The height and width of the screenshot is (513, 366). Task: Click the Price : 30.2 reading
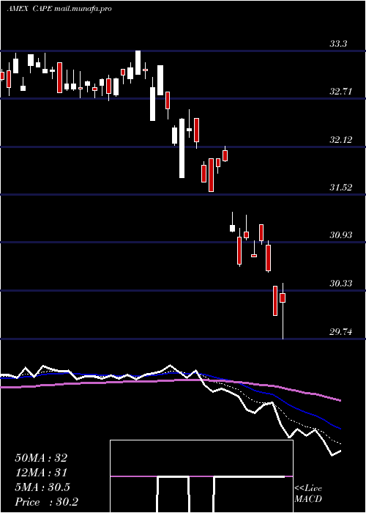pos(46,502)
